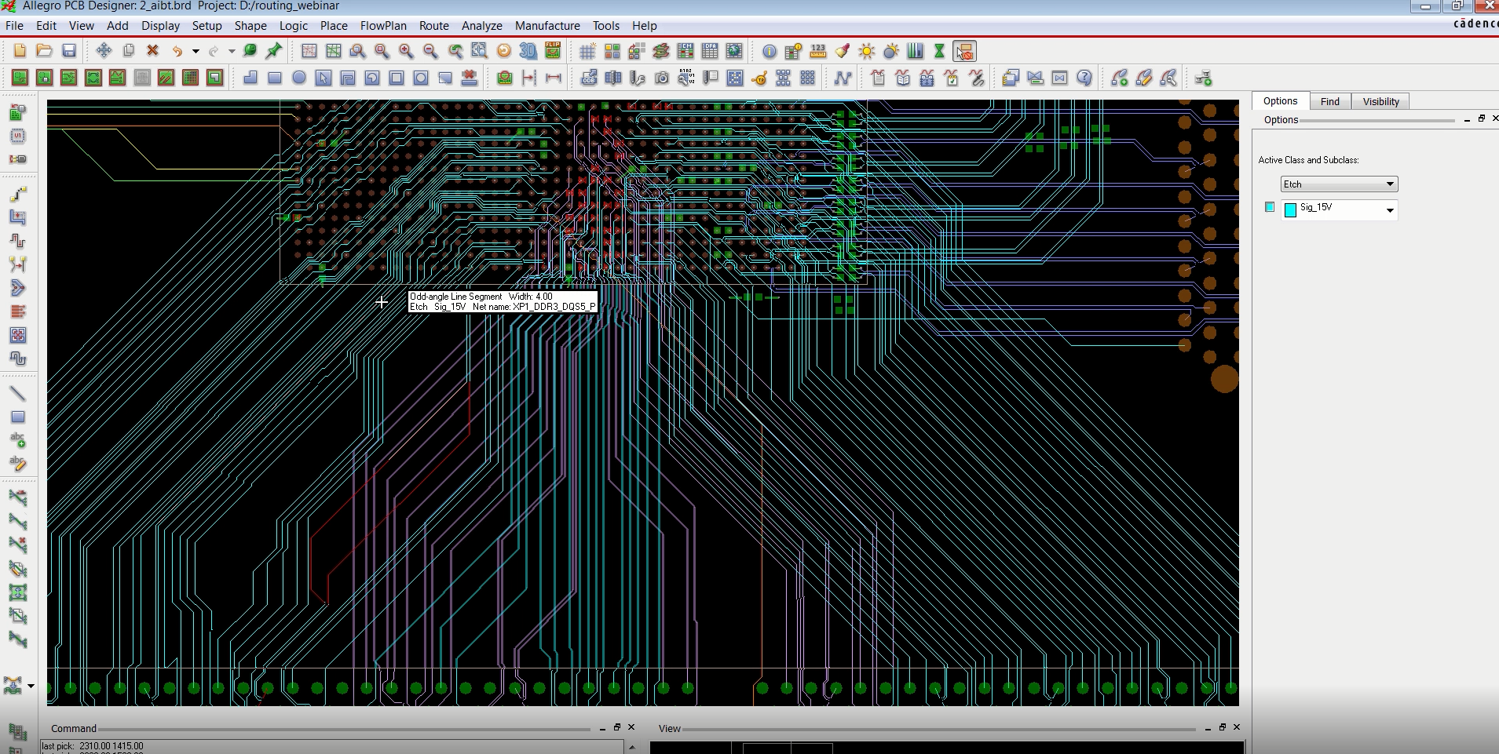
Task: Select the Add Text abc tool
Action: tap(18, 440)
